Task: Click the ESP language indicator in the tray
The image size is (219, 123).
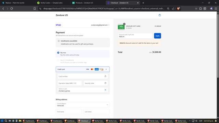Action: [x=201, y=121]
